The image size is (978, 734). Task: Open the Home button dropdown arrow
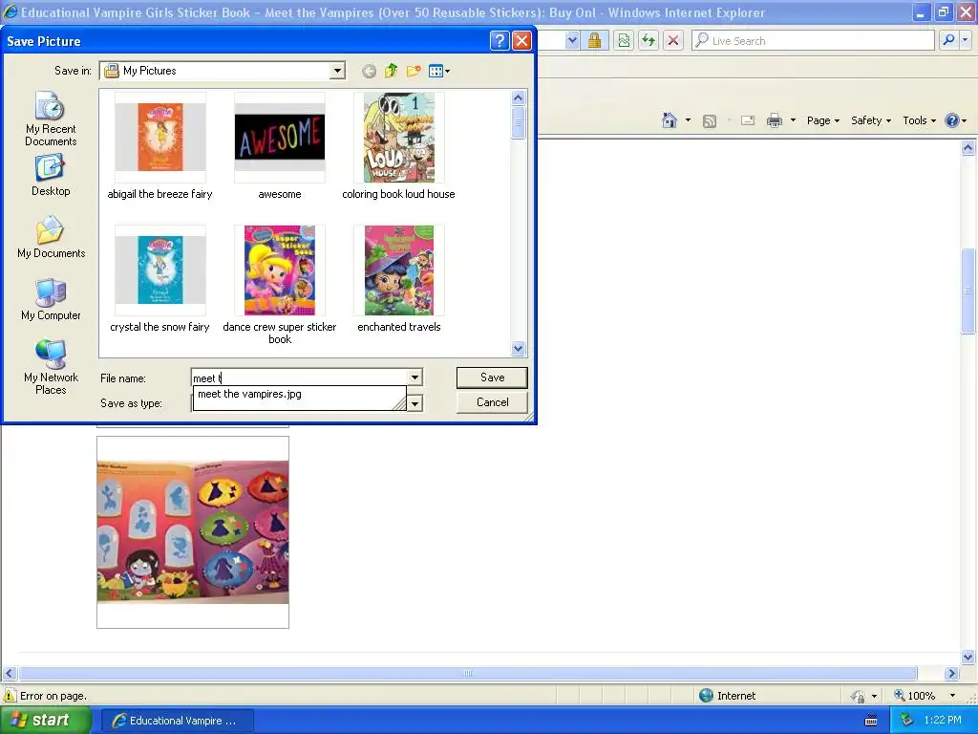point(688,120)
